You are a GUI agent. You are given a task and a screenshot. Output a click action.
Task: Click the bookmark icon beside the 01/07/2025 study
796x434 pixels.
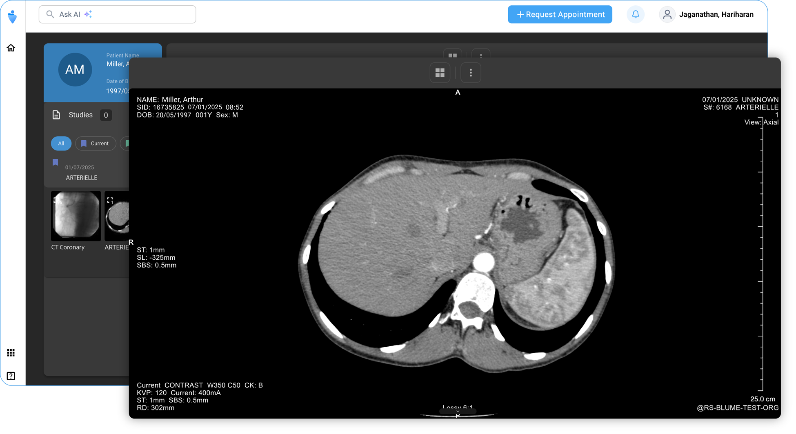56,162
